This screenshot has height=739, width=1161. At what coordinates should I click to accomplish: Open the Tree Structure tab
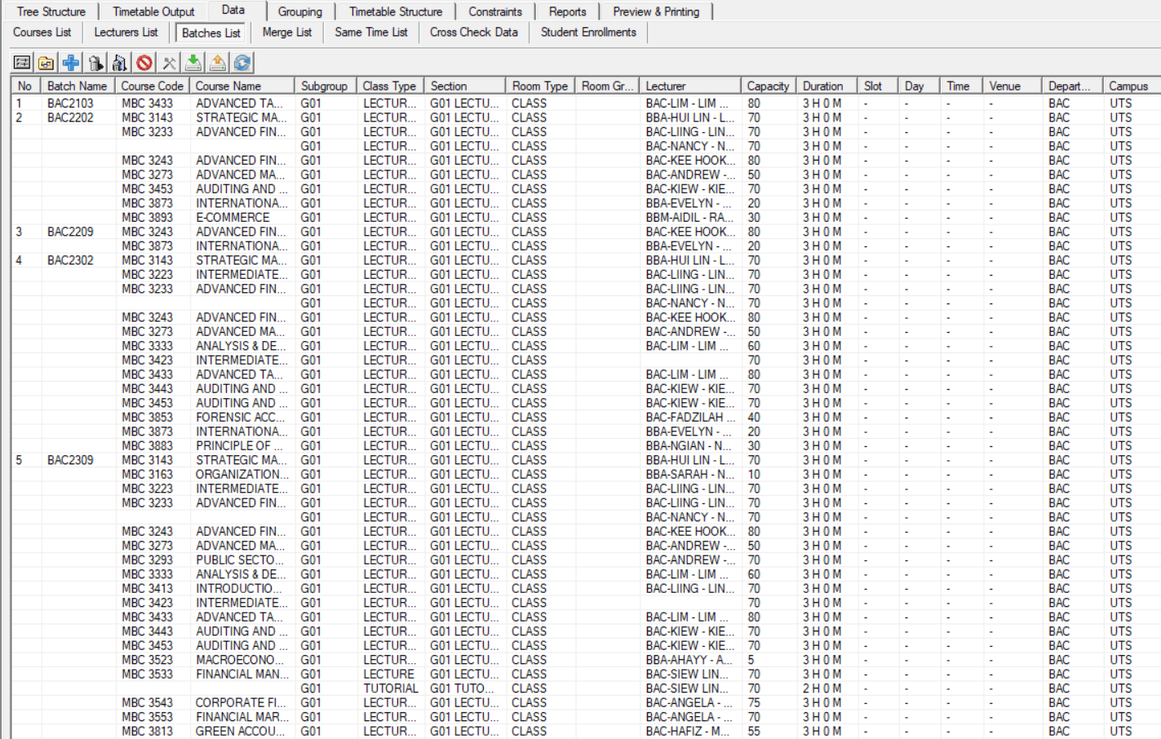coord(51,11)
